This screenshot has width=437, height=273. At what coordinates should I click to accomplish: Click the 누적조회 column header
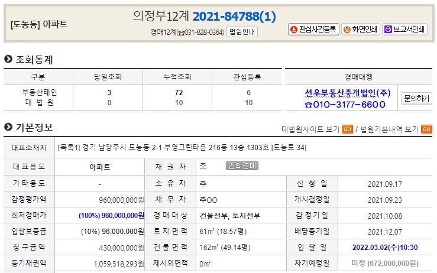point(177,77)
